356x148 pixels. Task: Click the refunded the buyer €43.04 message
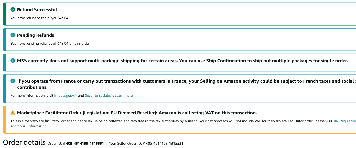coord(40,18)
